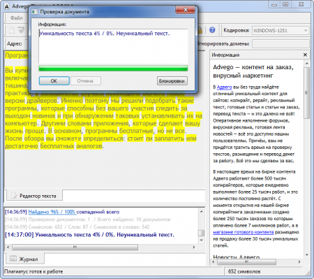Click the info panel scroll right arrow
The image size is (314, 279).
click(299, 262)
